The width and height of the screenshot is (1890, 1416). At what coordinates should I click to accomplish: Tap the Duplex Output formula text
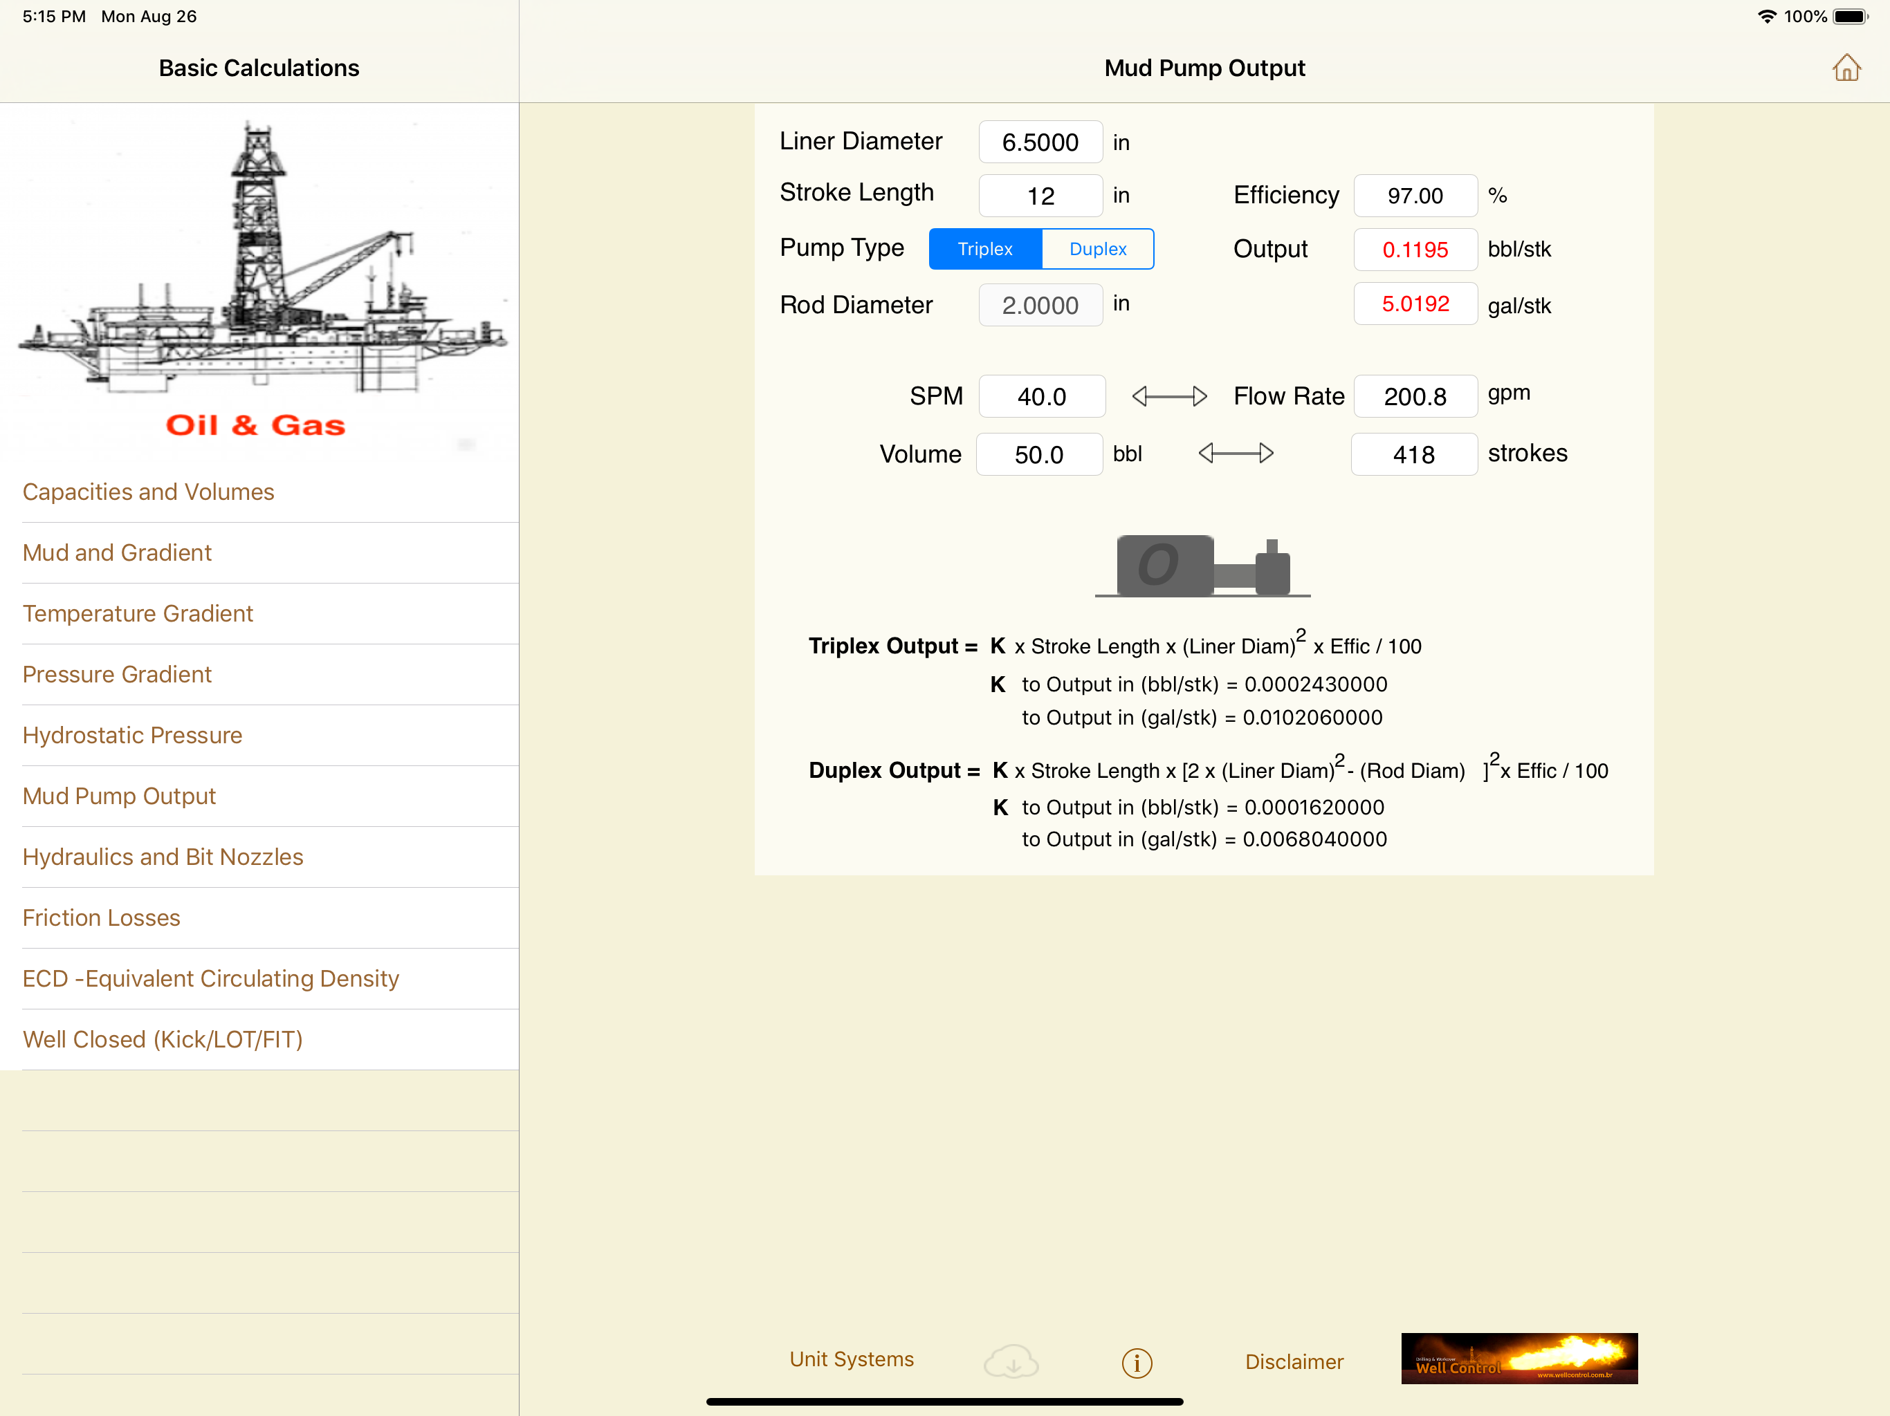point(1208,770)
